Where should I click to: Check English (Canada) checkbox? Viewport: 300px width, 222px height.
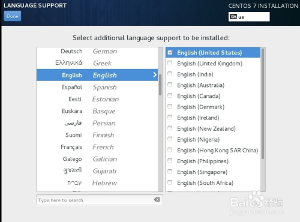click(x=170, y=95)
